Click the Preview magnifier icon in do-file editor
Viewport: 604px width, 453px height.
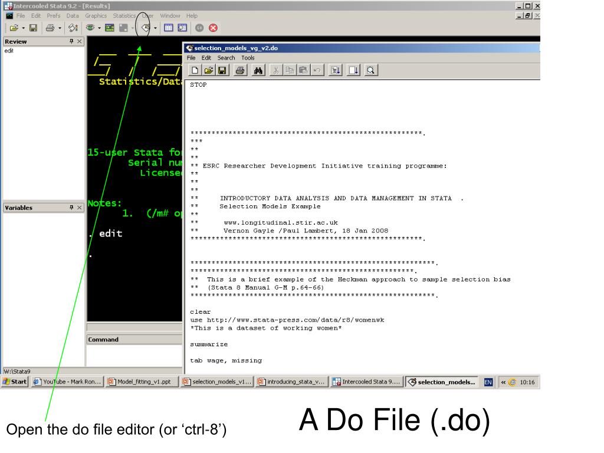[370, 70]
